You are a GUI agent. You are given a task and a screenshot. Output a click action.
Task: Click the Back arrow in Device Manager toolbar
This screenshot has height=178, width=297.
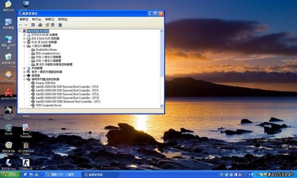[x=20, y=25]
